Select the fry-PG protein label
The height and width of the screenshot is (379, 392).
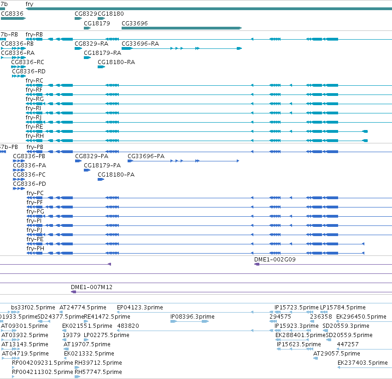[x=35, y=212]
